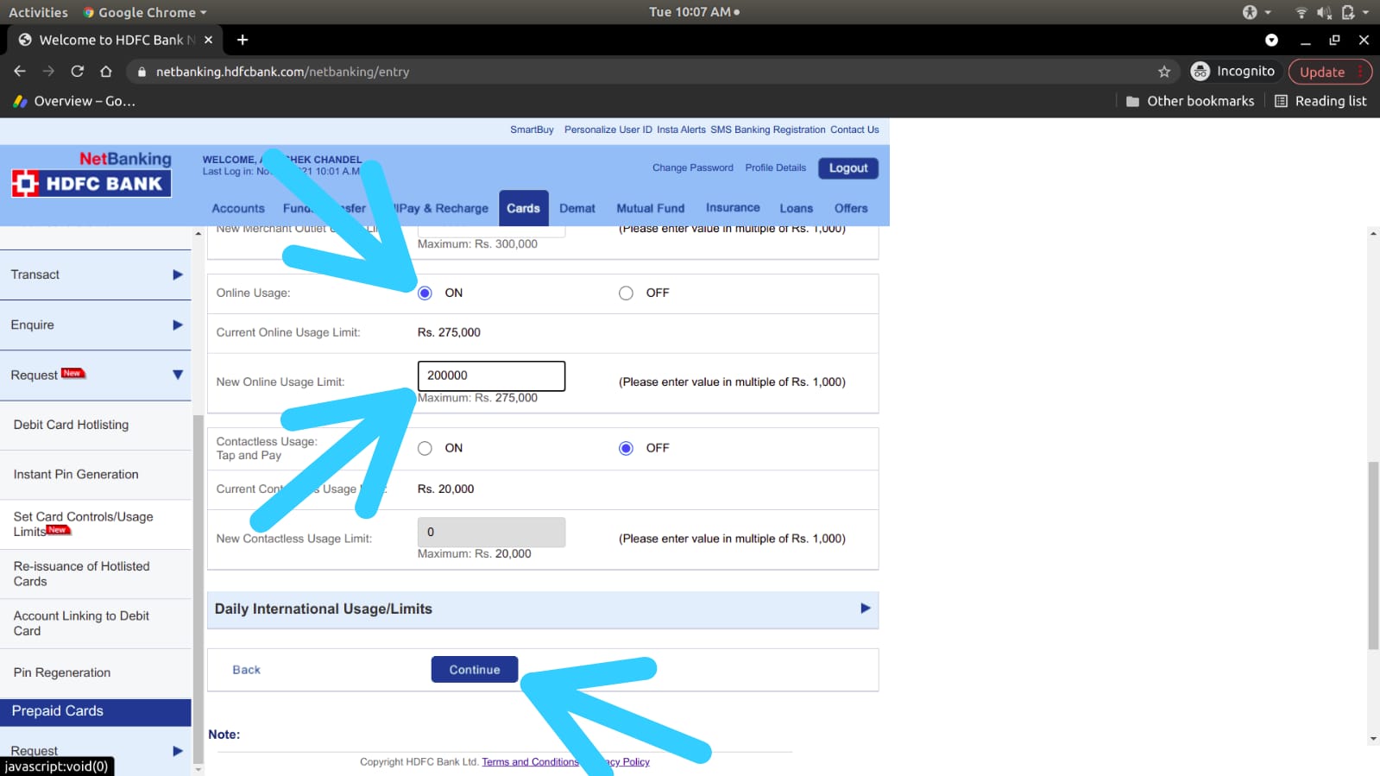Select Online Usage OFF radio button
The height and width of the screenshot is (776, 1380).
[x=626, y=293]
